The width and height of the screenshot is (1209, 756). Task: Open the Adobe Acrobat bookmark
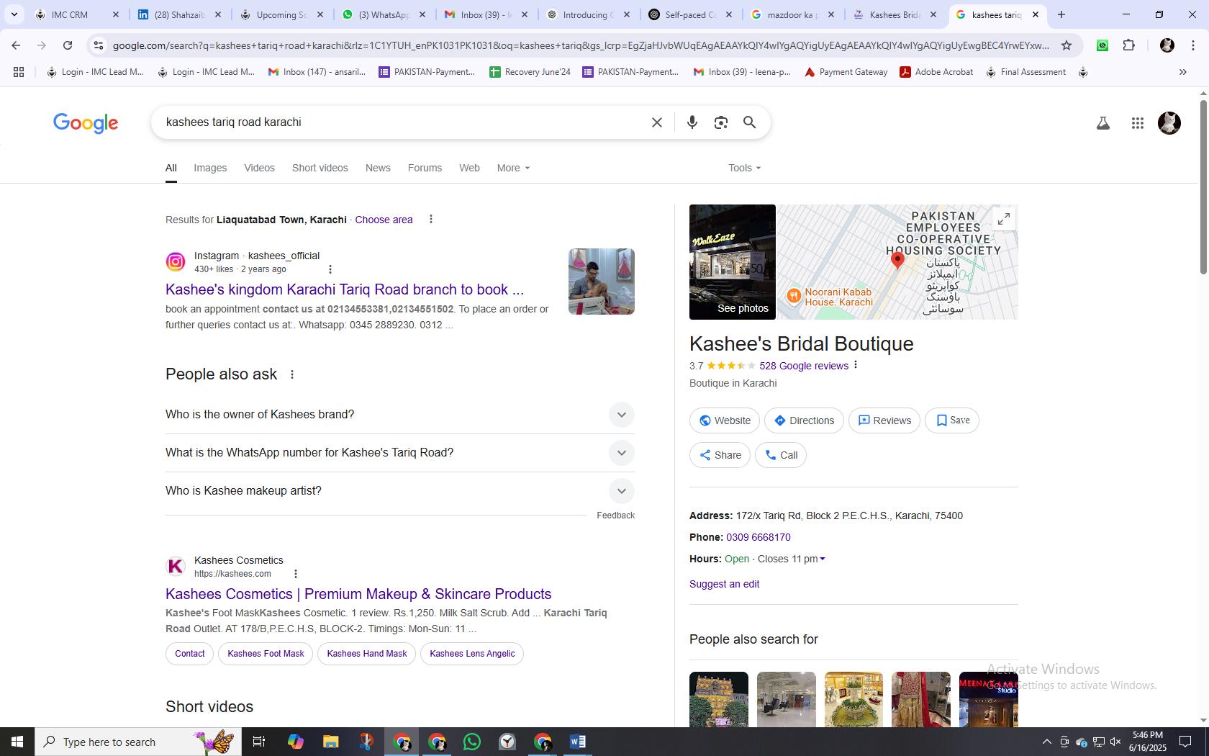pyautogui.click(x=936, y=72)
